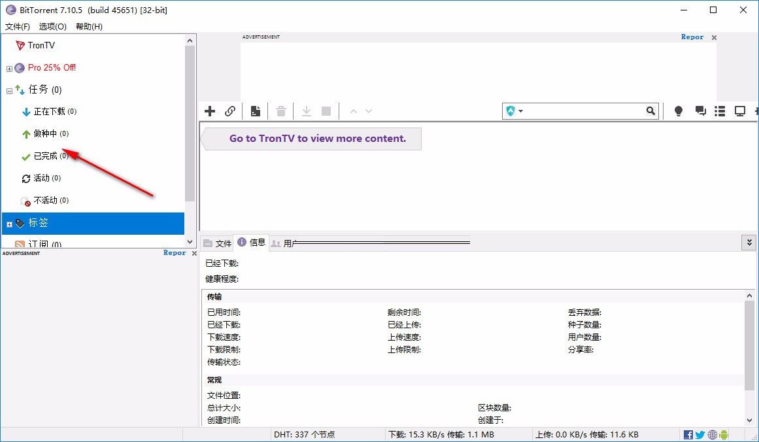Expand the Pro 25% Off! tree node
This screenshot has width=759, height=442.
9,69
